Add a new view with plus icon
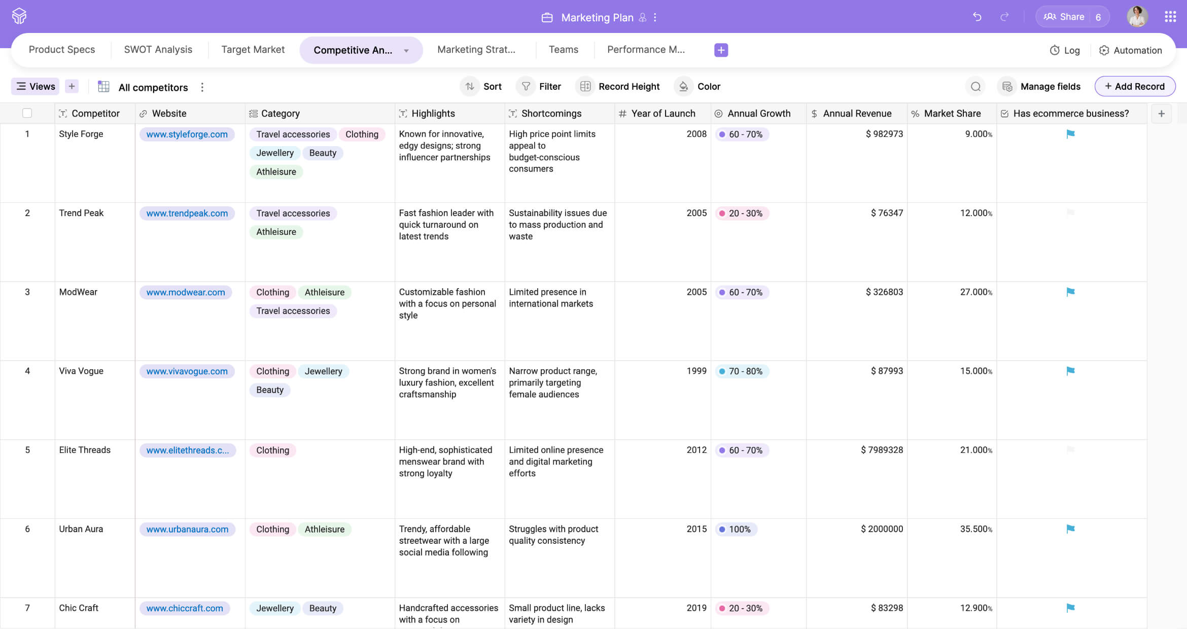1187x629 pixels. (x=72, y=87)
